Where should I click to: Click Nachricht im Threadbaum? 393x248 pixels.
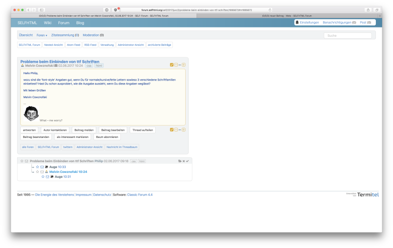coord(122,147)
